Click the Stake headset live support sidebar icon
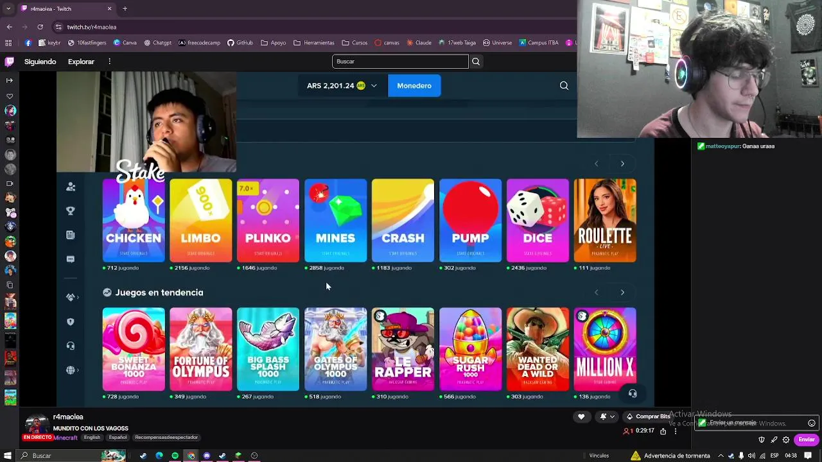 tap(71, 346)
